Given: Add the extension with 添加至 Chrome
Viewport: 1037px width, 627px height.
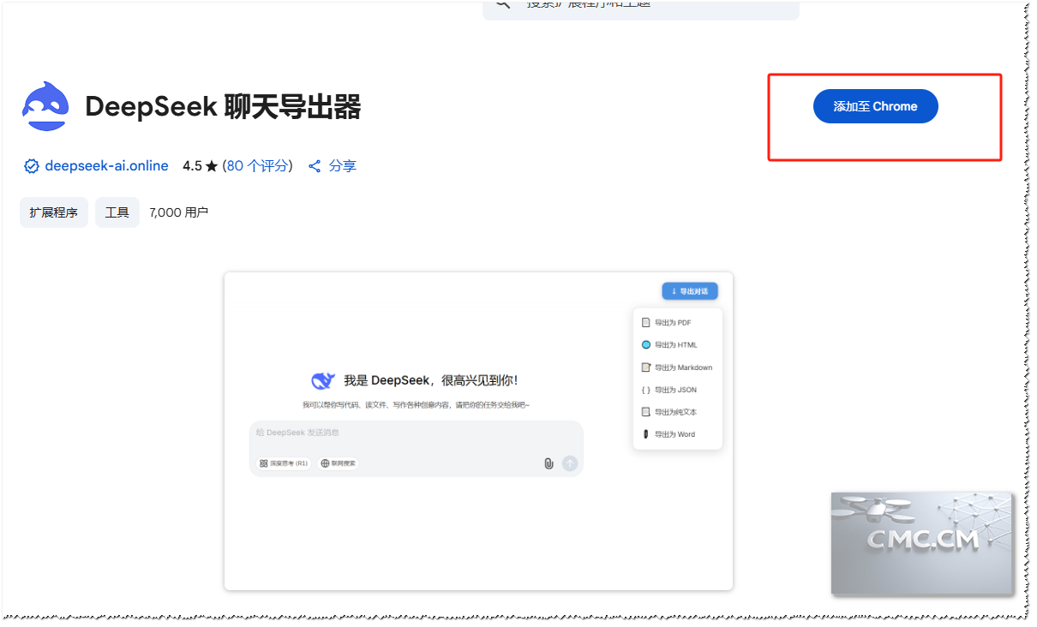Looking at the screenshot, I should tap(876, 106).
